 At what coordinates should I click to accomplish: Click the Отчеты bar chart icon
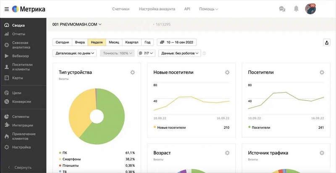coord(7,34)
